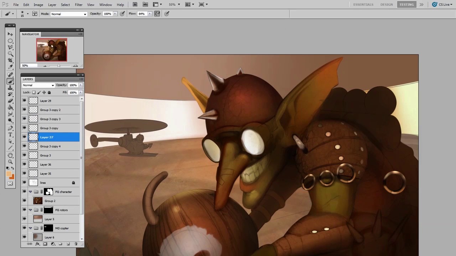Collapse the MG copter group
The height and width of the screenshot is (256, 456).
coord(30,228)
